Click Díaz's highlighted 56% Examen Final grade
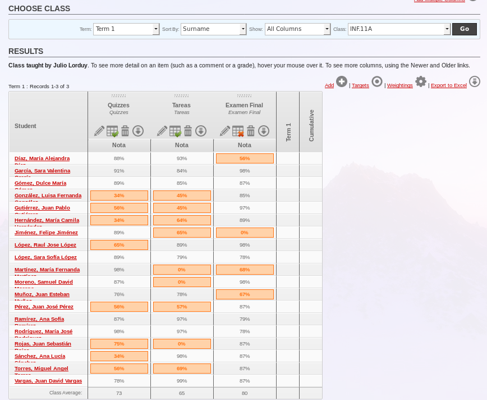The image size is (487, 400). (x=245, y=158)
